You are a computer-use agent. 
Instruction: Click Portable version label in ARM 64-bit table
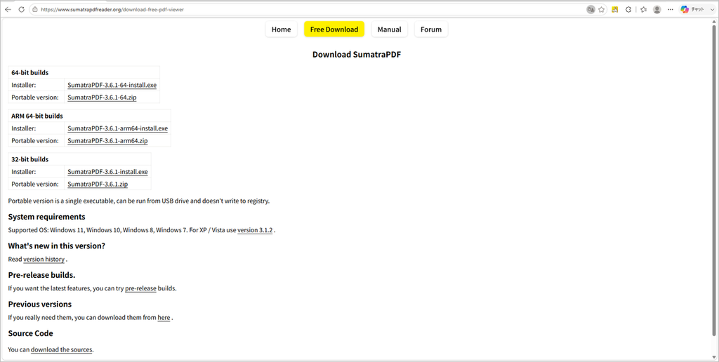click(35, 141)
